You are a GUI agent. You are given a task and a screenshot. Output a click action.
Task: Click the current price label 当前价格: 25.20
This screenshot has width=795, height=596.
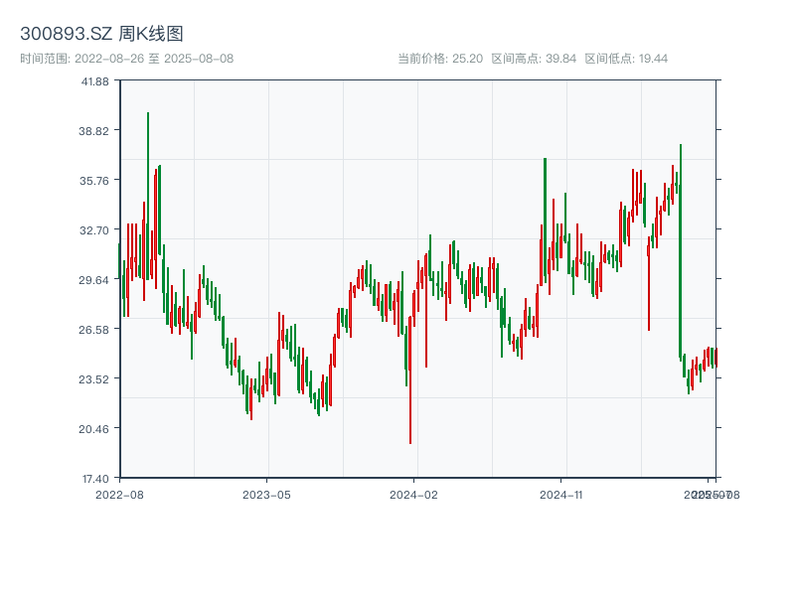click(440, 59)
